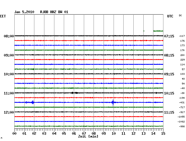This screenshot has width=186, height=141.
Task: Select the CET time label '09:00'
Action: 9,55
